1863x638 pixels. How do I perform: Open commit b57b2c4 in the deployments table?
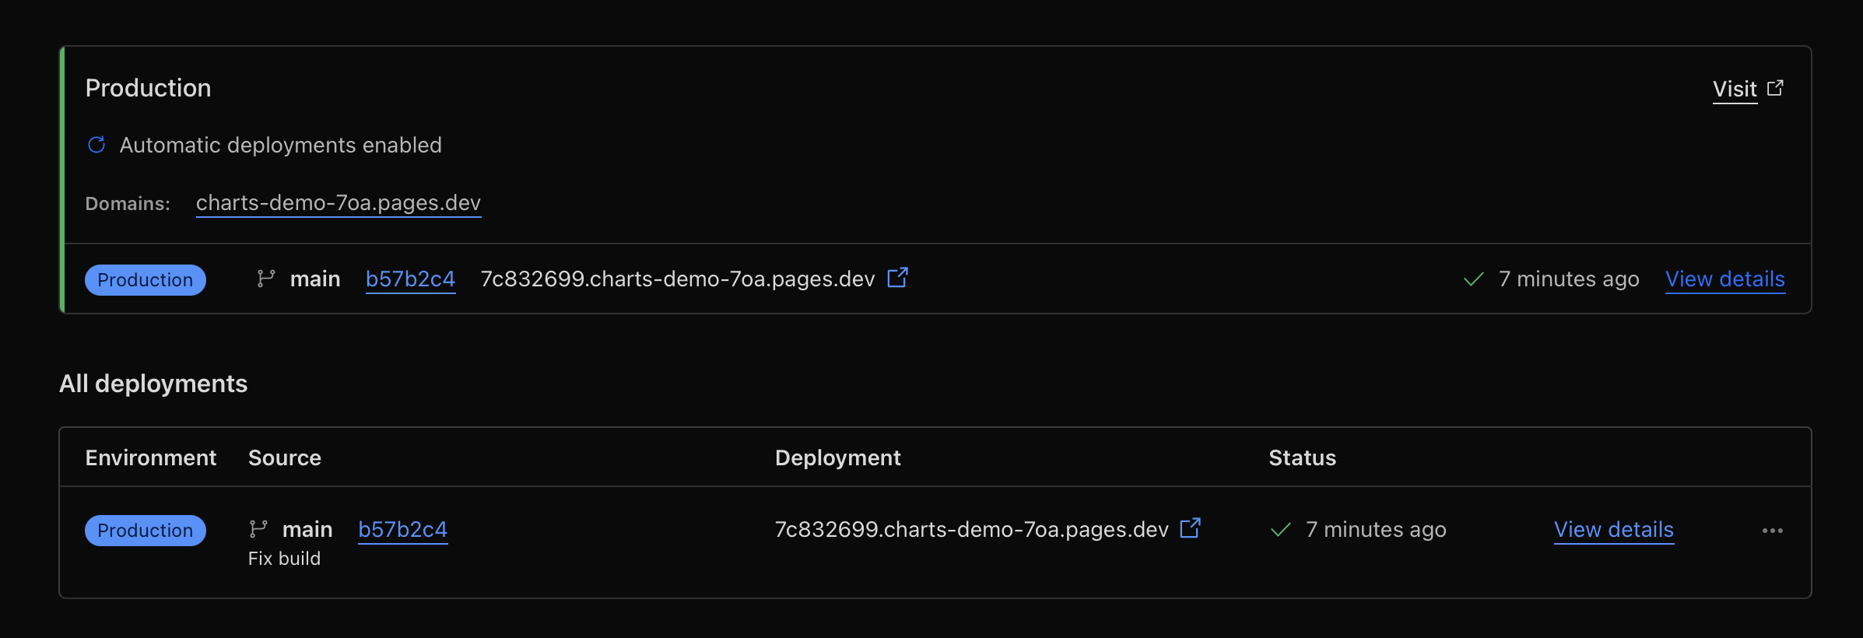pos(402,529)
